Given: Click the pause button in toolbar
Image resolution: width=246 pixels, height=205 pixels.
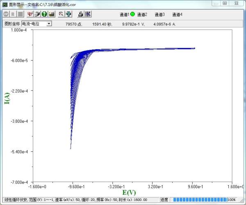Looking at the screenshot, I should (13, 14).
